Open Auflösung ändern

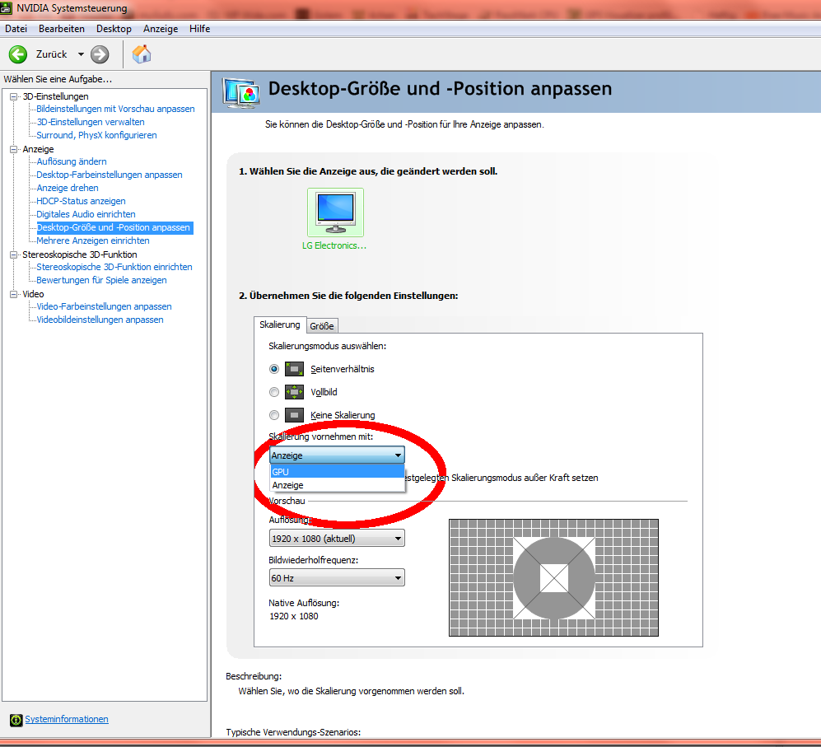click(71, 161)
